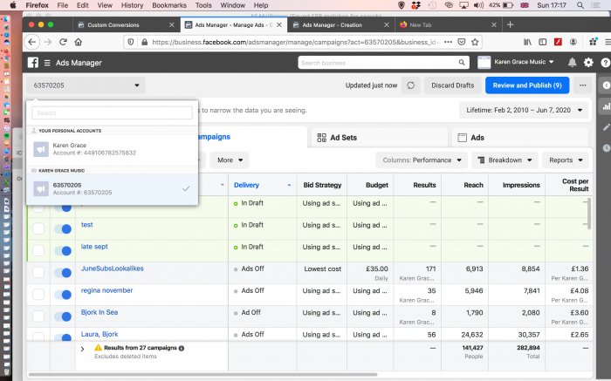611x381 pixels.
Task: Open Firefox library icon
Action: [x=527, y=42]
